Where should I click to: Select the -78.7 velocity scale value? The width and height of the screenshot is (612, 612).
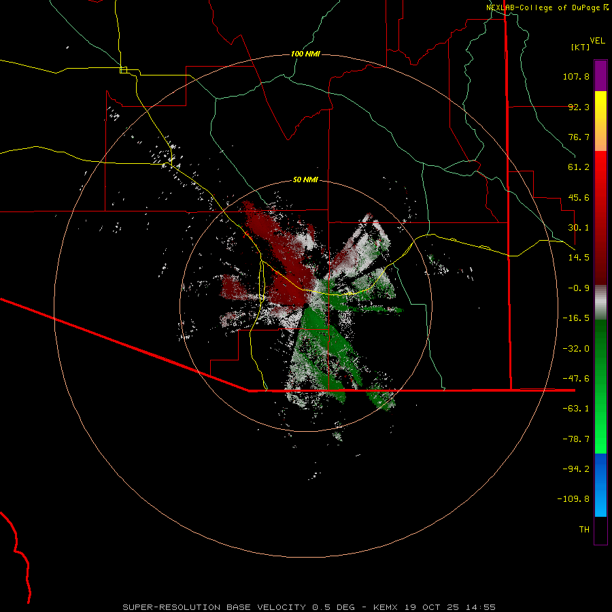pyautogui.click(x=576, y=439)
